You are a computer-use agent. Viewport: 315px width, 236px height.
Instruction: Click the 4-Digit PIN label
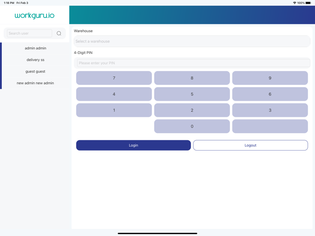pyautogui.click(x=83, y=53)
